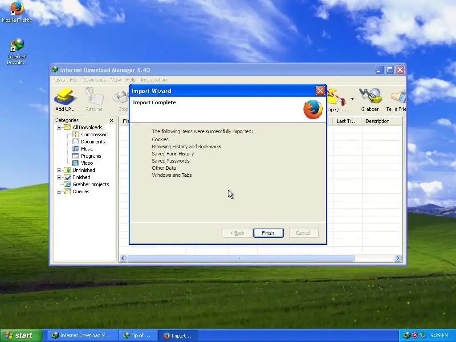The height and width of the screenshot is (342, 456).
Task: Click the IDM title bar icon
Action: point(55,70)
